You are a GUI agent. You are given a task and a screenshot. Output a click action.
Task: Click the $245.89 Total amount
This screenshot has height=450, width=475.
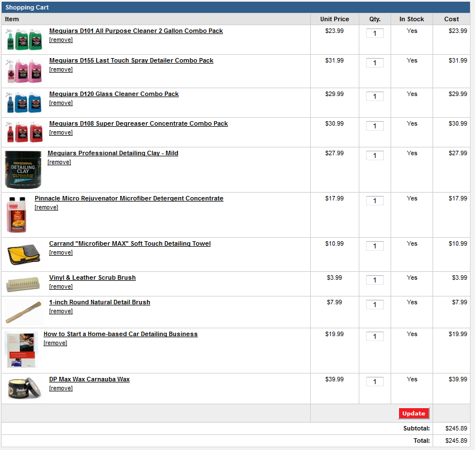(x=456, y=441)
